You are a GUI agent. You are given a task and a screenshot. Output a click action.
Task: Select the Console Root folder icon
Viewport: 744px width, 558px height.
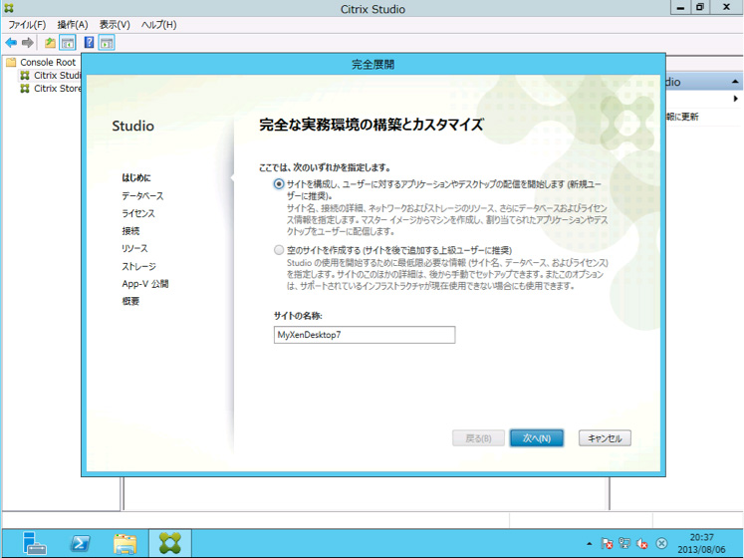pyautogui.click(x=11, y=62)
